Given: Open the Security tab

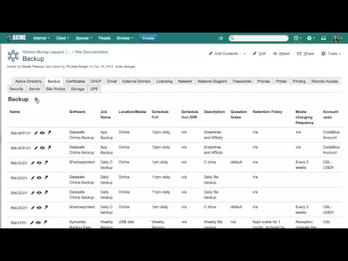Looking at the screenshot, I should 17,89.
